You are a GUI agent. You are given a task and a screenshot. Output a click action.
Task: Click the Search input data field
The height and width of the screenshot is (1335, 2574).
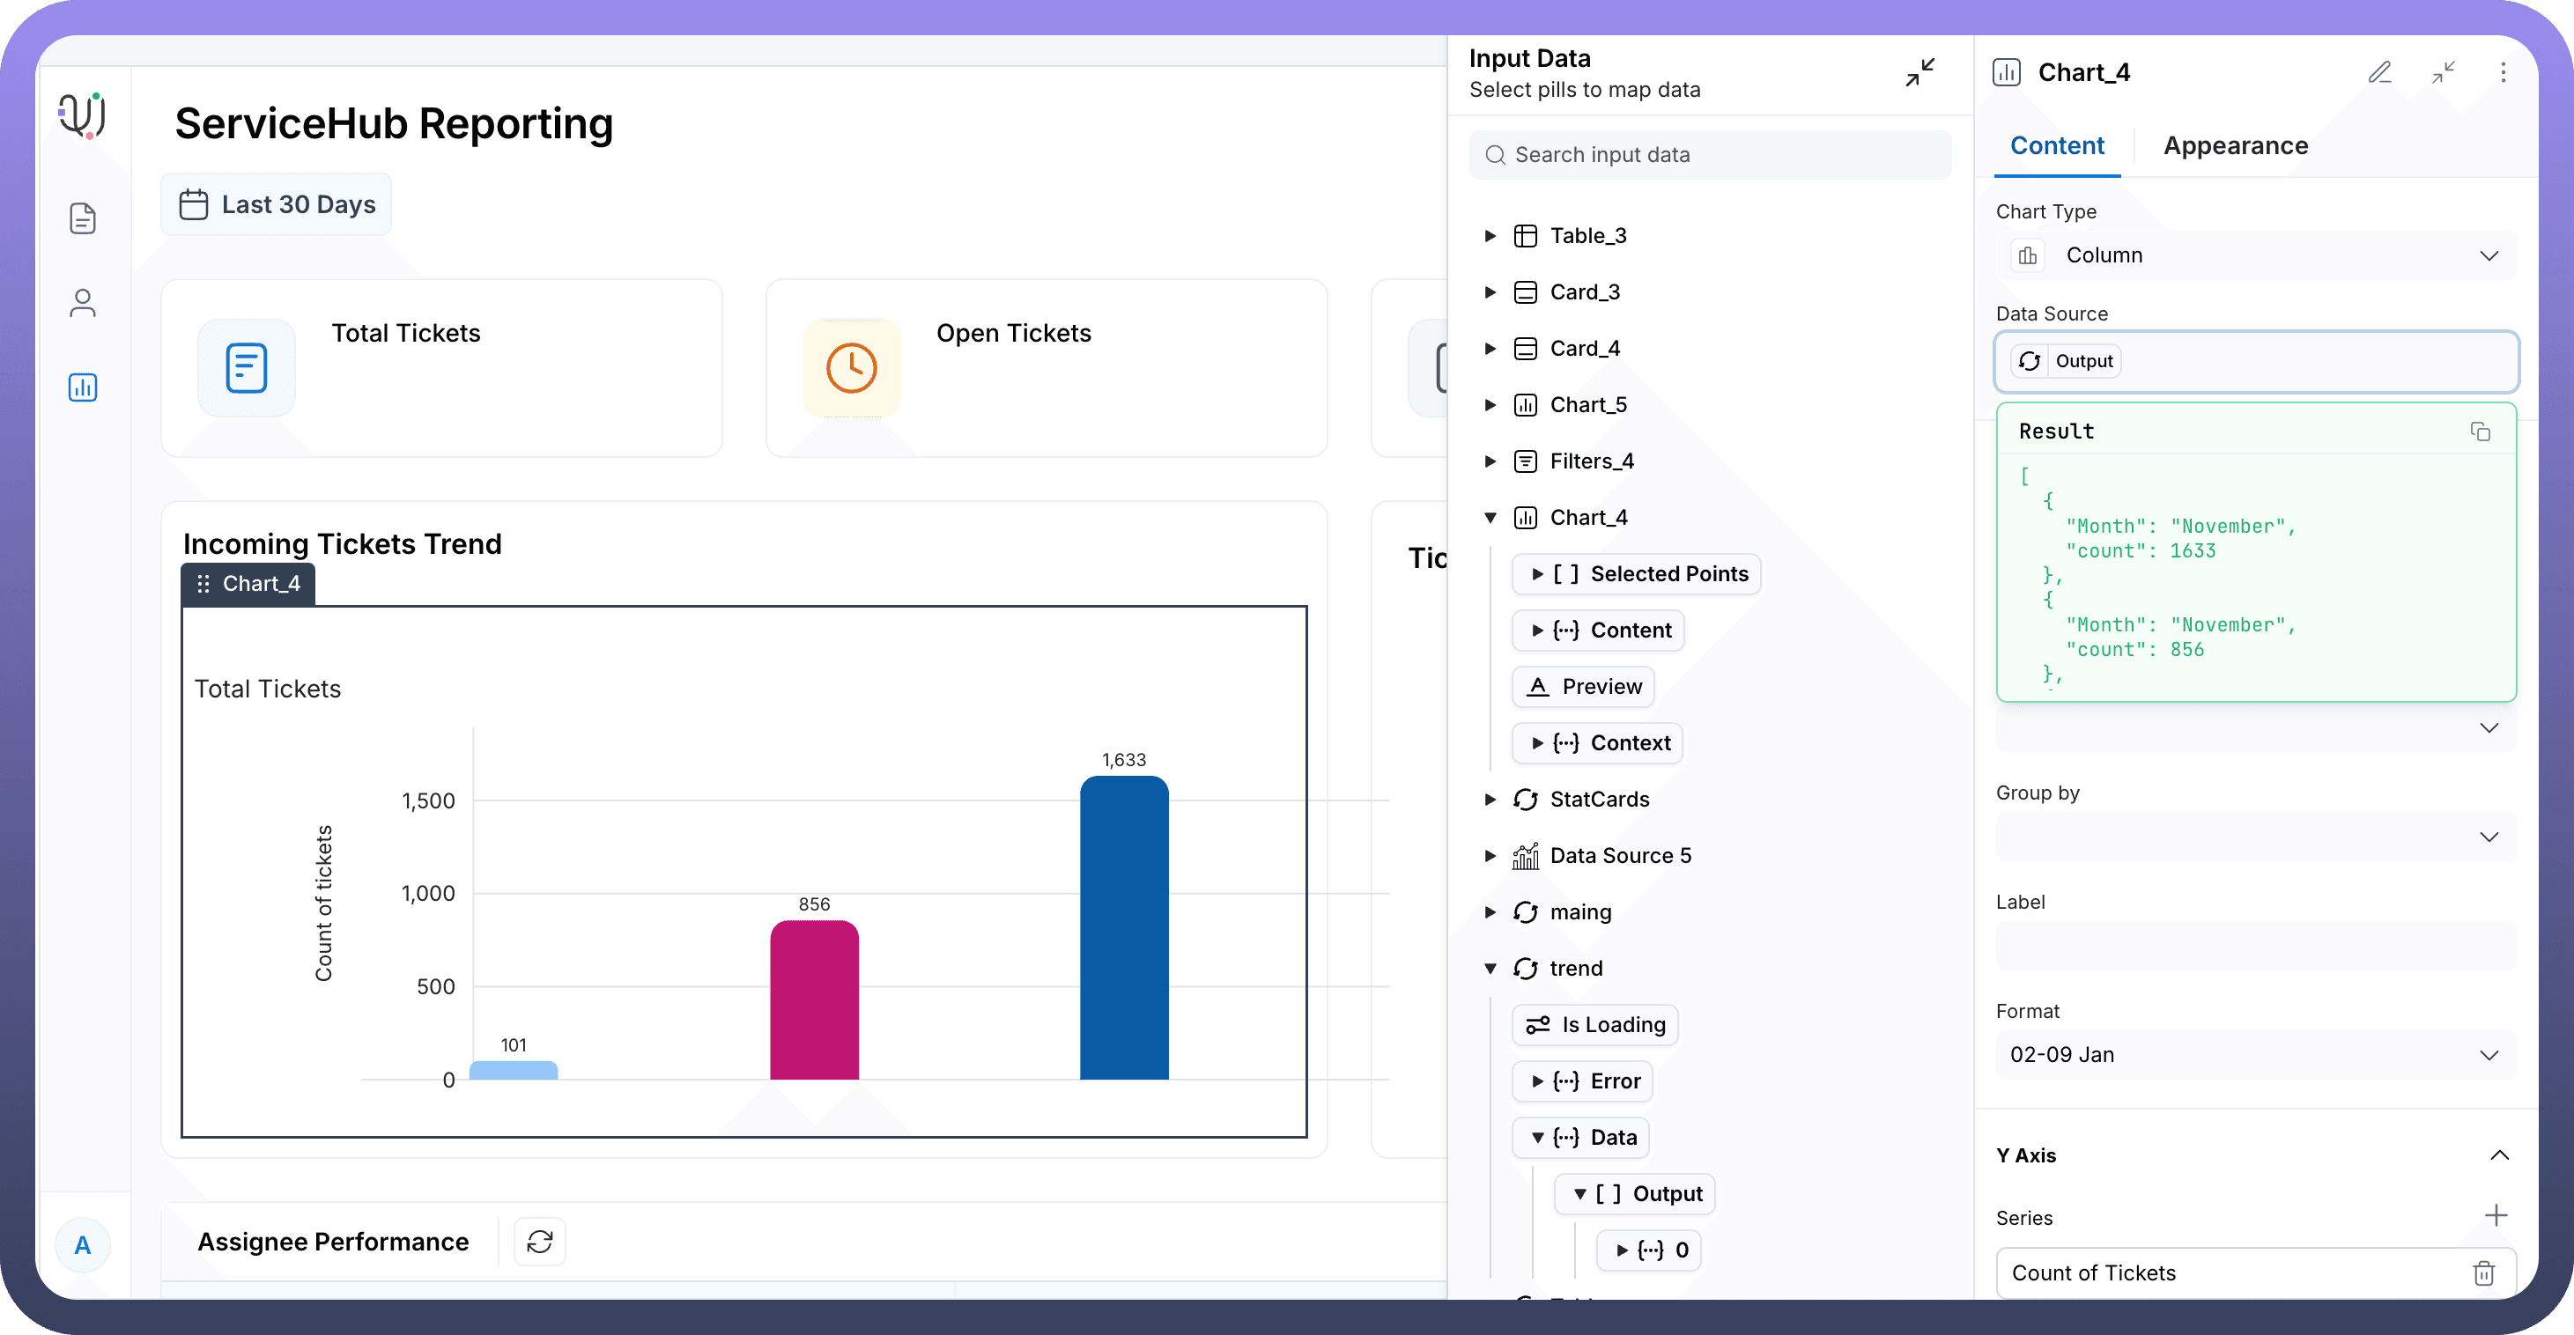point(1709,155)
